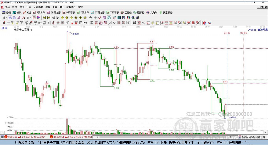Open 赢家服务 service link
Image resolution: width=268 pixels, height=145 pixels.
coord(166,13)
